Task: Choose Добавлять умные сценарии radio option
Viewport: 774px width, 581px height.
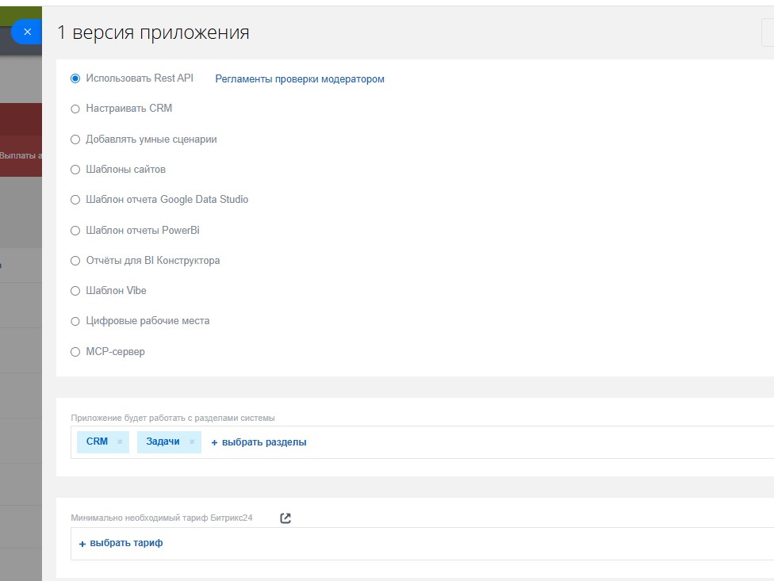Action: tap(75, 140)
